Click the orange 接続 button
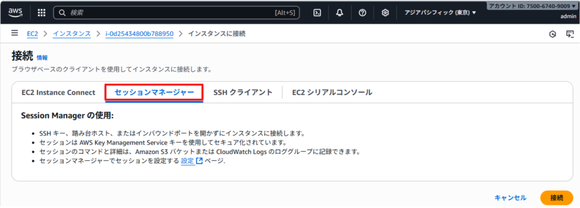Screen dimensions: 580x208 pos(557,198)
